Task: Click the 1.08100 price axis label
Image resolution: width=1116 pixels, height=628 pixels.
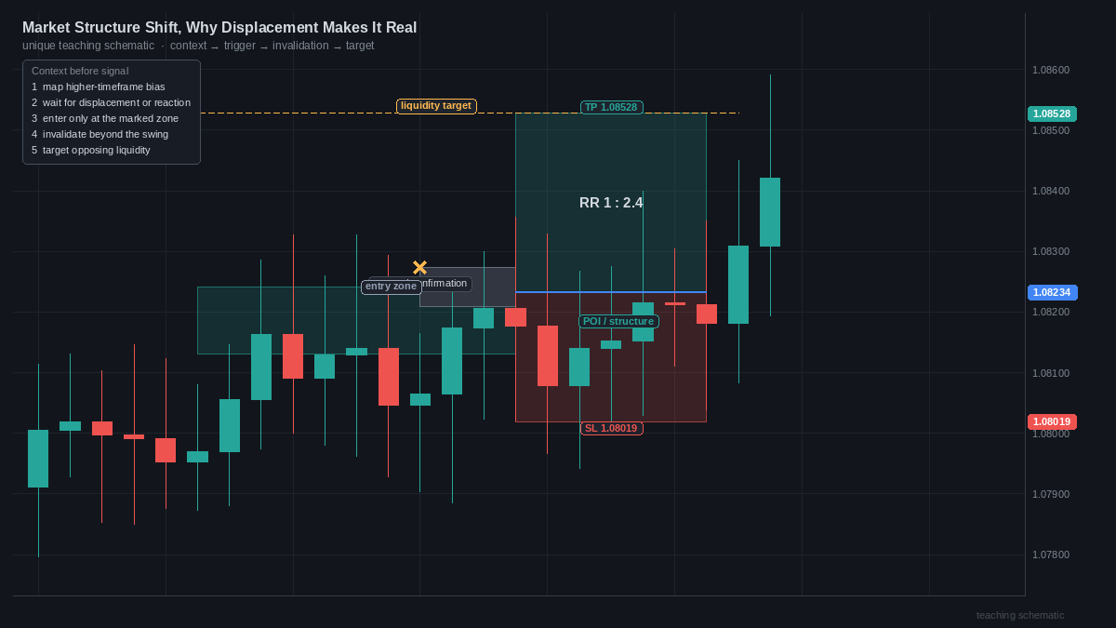Action: (x=1051, y=373)
